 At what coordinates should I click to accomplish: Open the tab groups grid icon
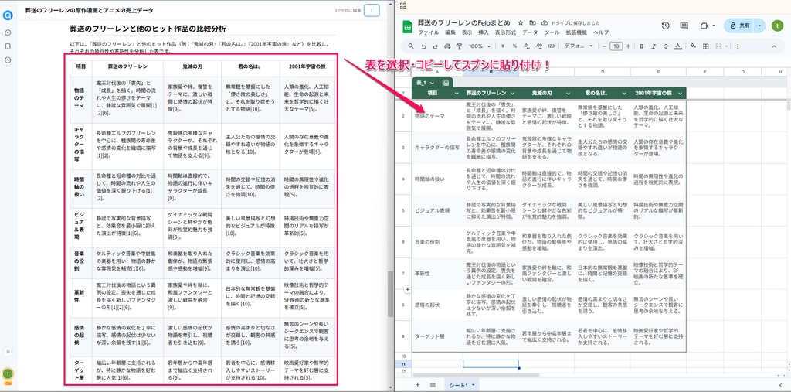click(x=403, y=5)
